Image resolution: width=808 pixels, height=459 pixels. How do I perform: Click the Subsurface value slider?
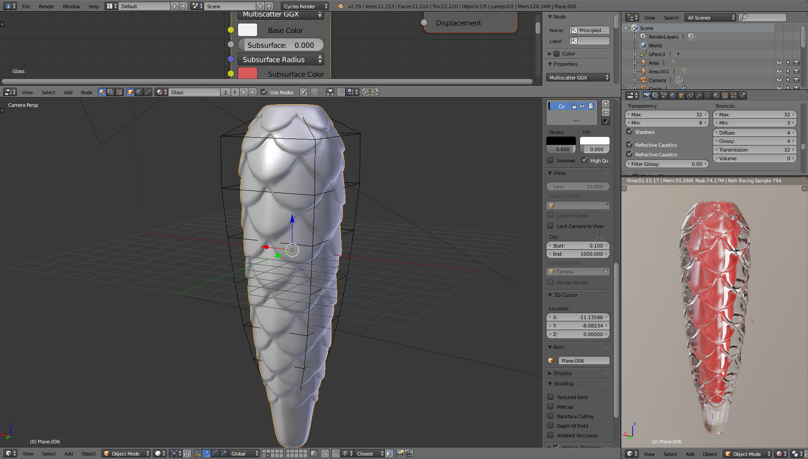[281, 45]
